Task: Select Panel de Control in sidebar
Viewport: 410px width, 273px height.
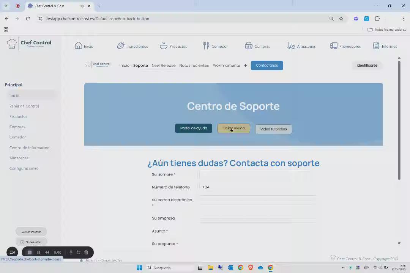Action: click(24, 106)
